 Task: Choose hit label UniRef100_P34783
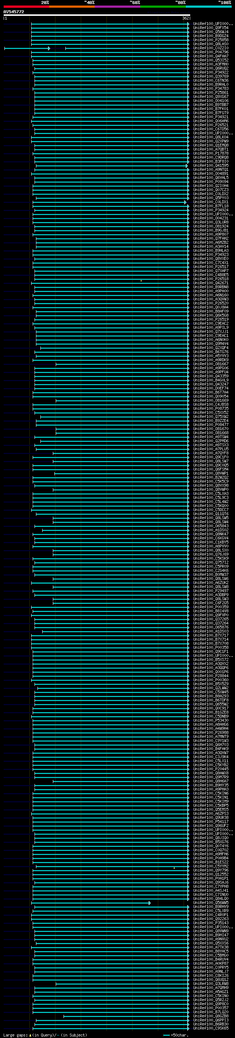pyautogui.click(x=211, y=88)
